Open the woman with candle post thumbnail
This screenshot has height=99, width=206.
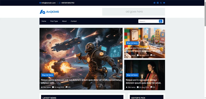click(145, 75)
